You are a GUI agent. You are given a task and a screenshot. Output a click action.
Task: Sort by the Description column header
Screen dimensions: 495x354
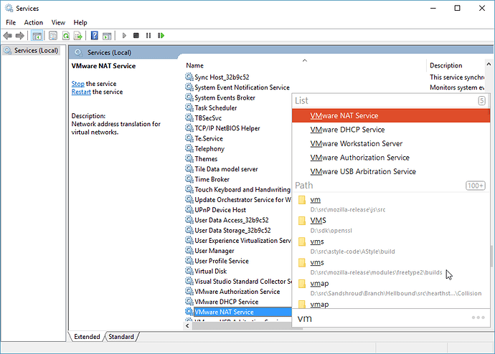pos(456,65)
